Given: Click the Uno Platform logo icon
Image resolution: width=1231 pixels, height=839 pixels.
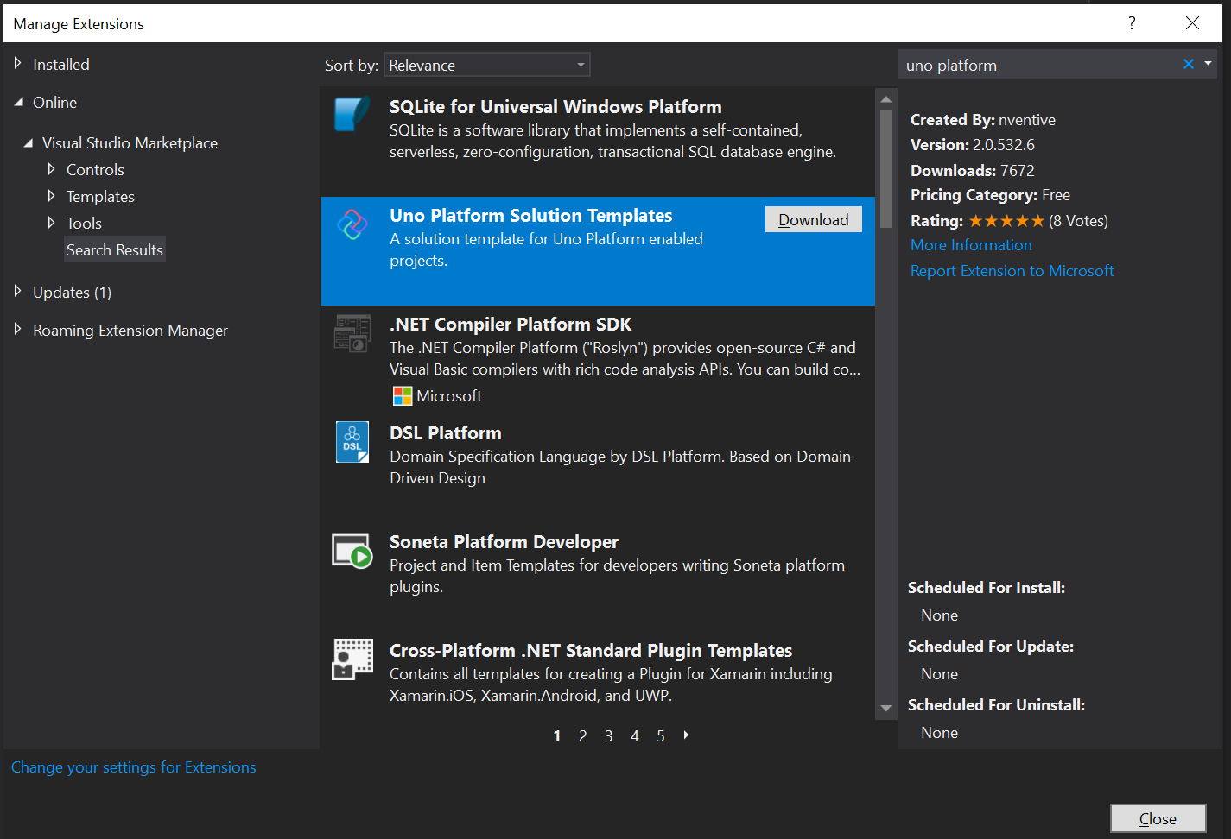Looking at the screenshot, I should [x=352, y=224].
